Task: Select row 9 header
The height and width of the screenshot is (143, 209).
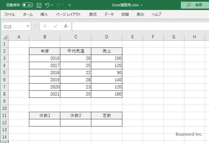Action: [x=4, y=101]
